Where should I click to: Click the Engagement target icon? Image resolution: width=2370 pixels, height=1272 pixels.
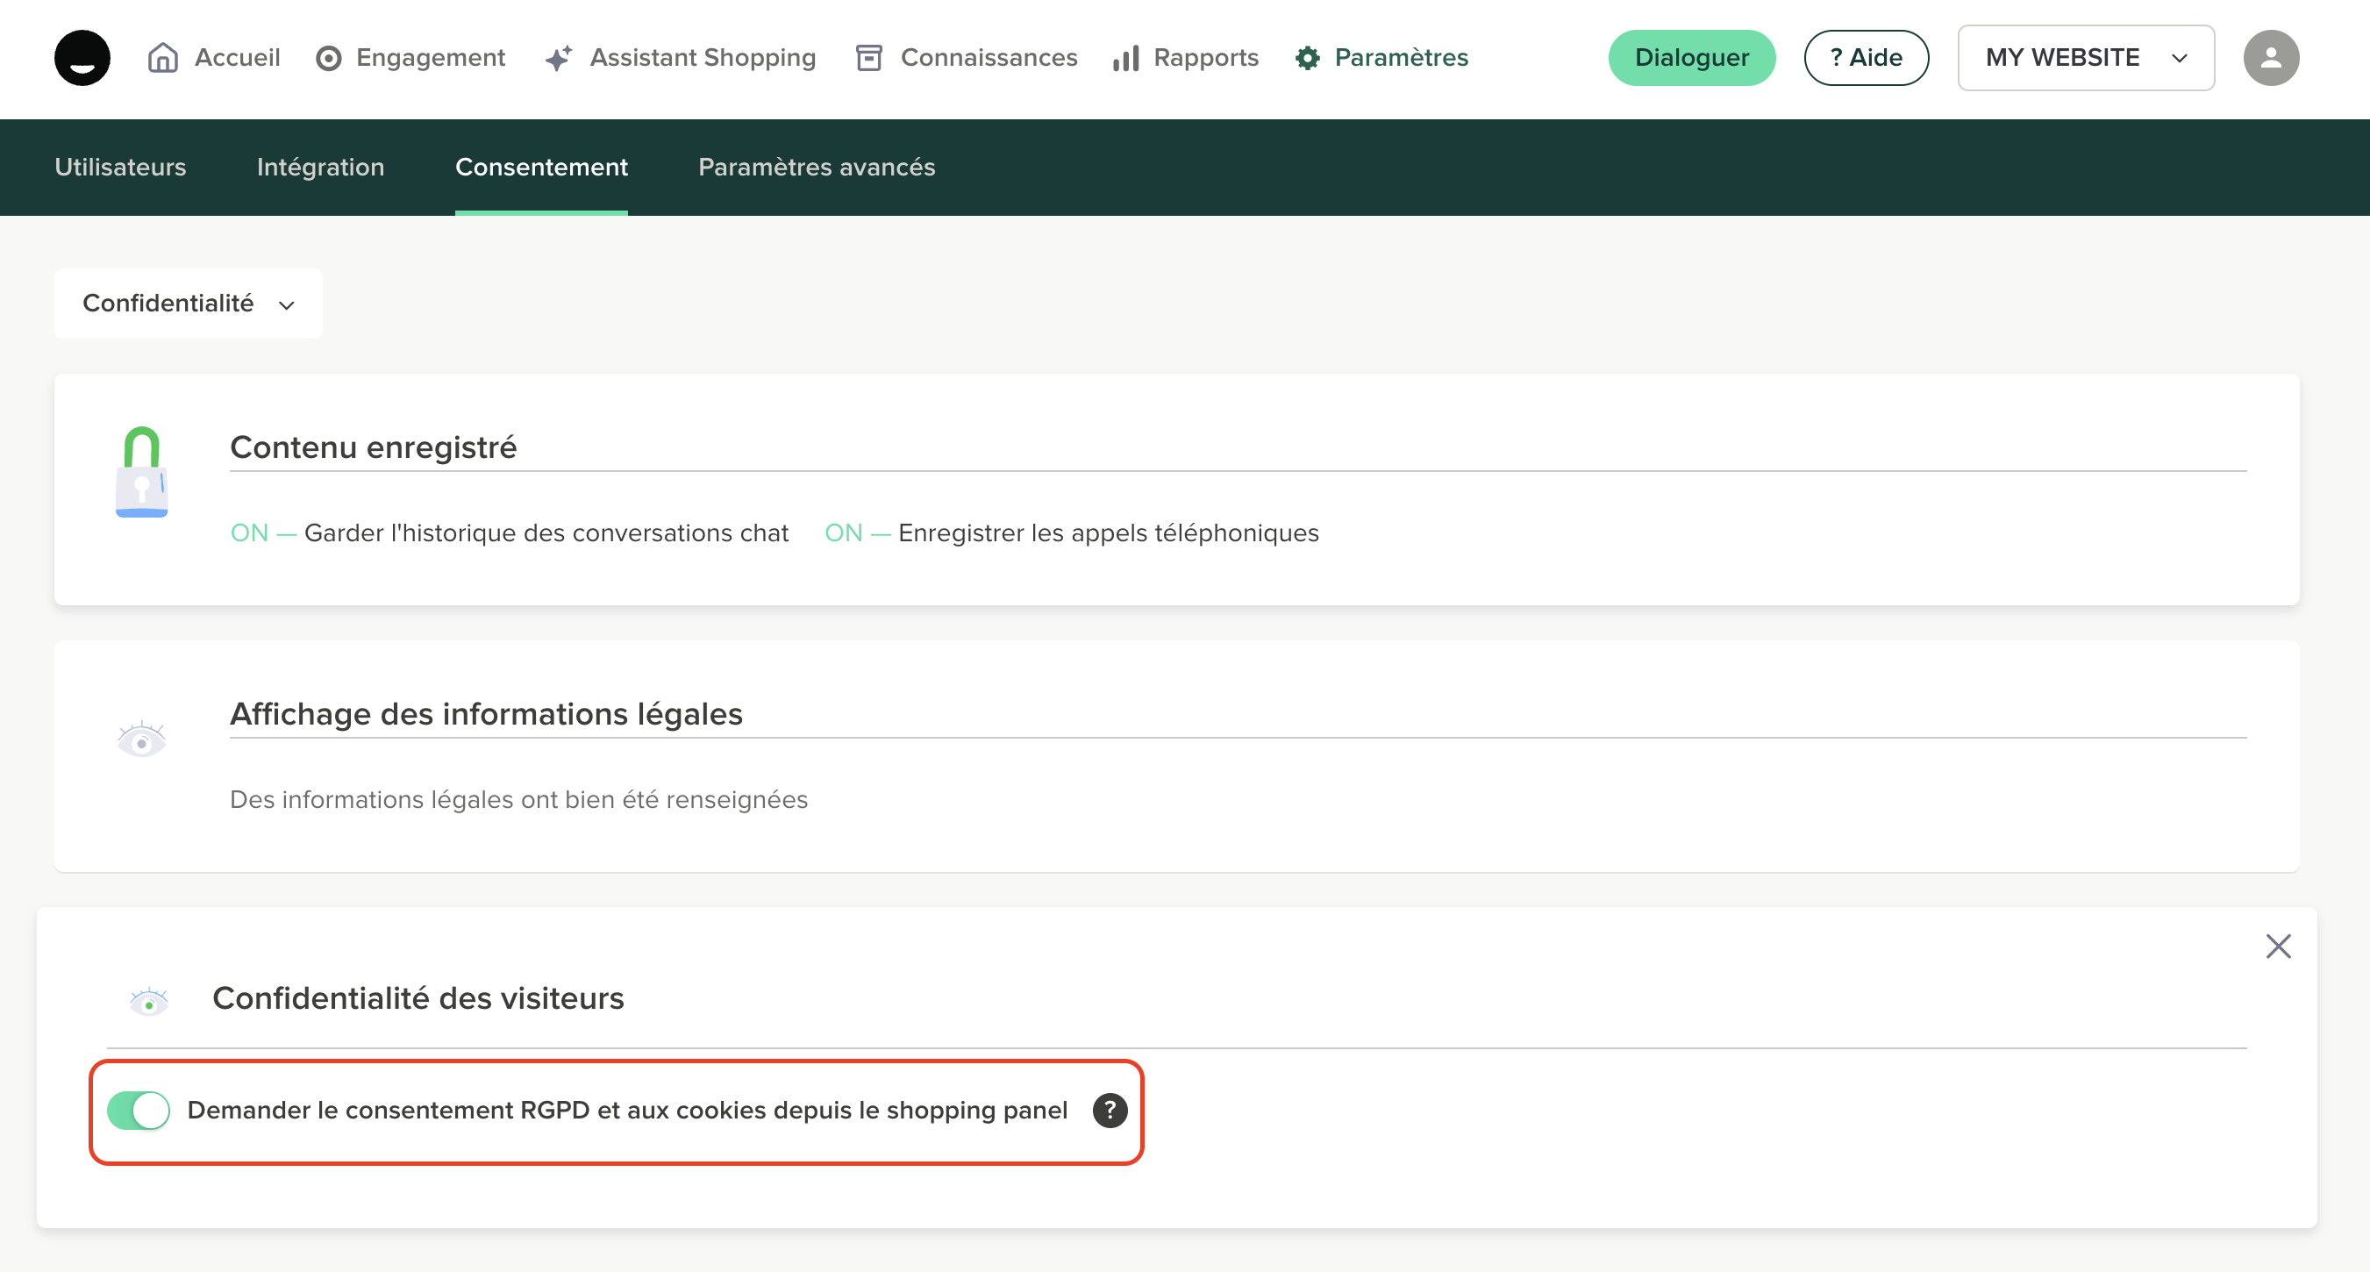click(328, 58)
